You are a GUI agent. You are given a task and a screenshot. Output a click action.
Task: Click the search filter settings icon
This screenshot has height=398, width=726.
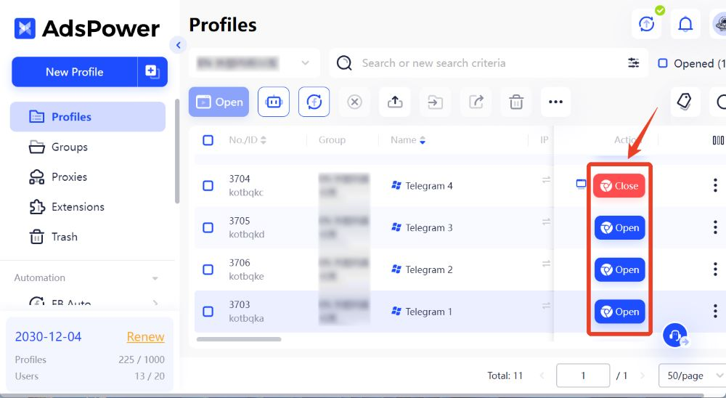(634, 63)
